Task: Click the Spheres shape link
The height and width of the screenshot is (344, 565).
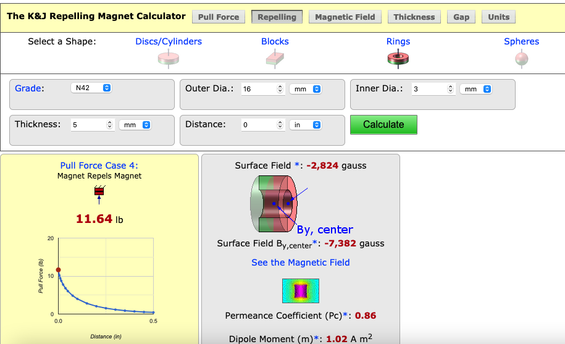Action: click(521, 41)
